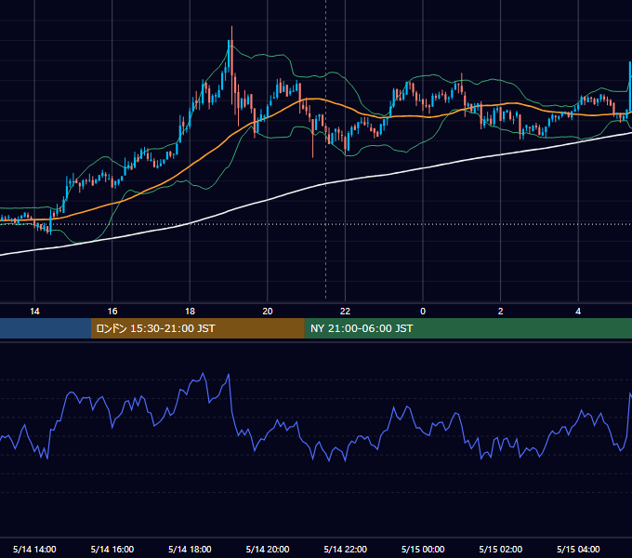Image resolution: width=632 pixels, height=558 pixels.
Task: Click the NY 21:00-06:00 JST session band
Action: pyautogui.click(x=467, y=328)
